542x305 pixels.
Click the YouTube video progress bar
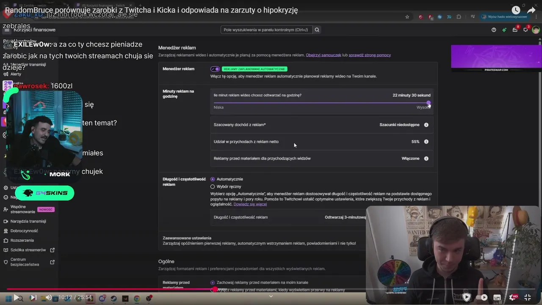click(x=271, y=289)
